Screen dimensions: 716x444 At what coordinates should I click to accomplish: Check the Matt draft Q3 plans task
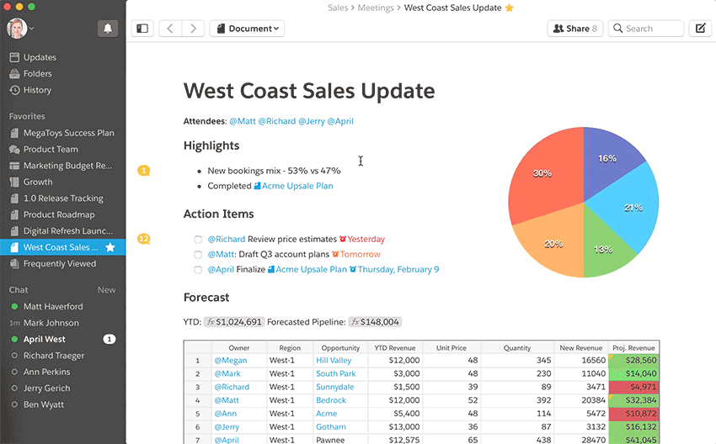[198, 255]
